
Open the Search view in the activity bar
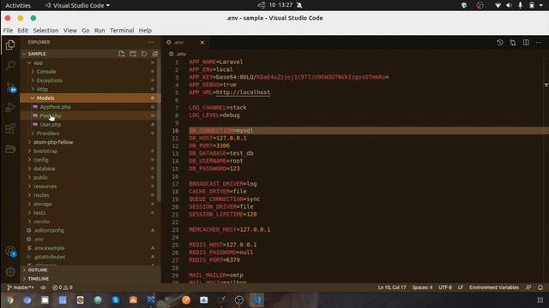click(10, 65)
